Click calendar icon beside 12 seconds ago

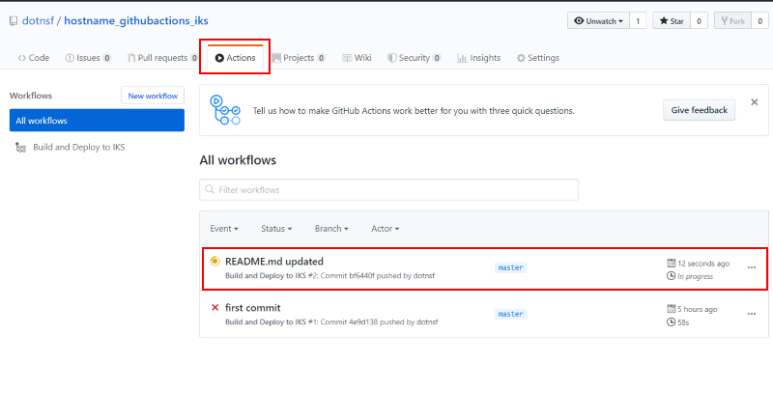pyautogui.click(x=671, y=263)
